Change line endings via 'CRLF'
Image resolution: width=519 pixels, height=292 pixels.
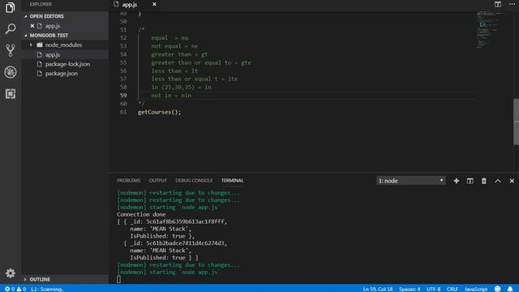[453, 289]
